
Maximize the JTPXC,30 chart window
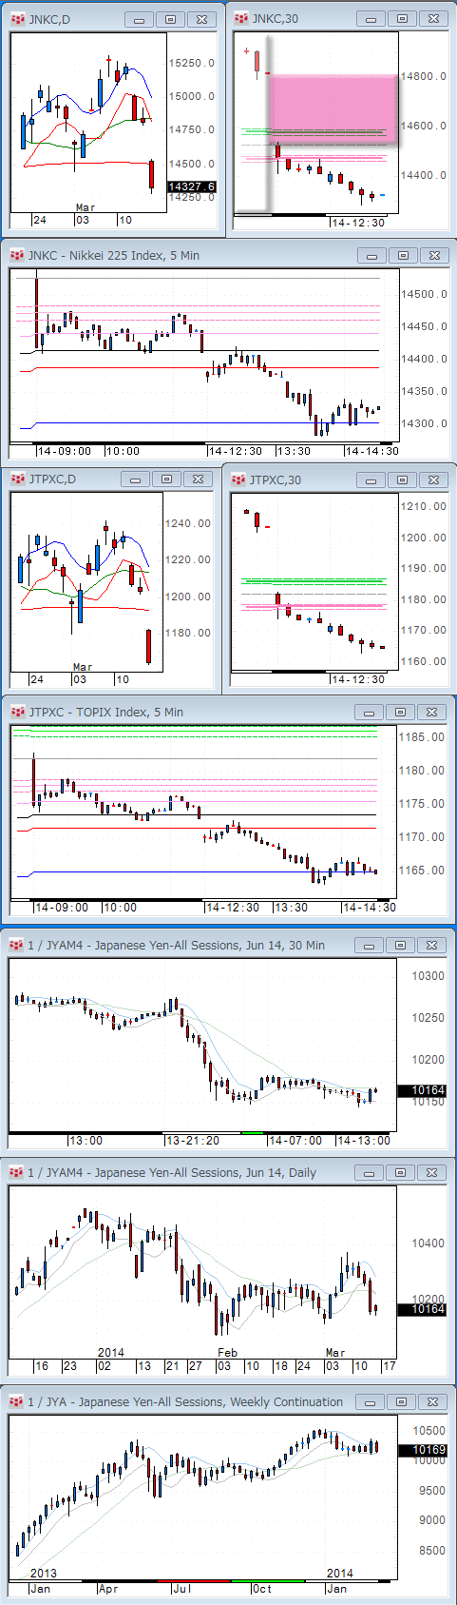tap(402, 479)
